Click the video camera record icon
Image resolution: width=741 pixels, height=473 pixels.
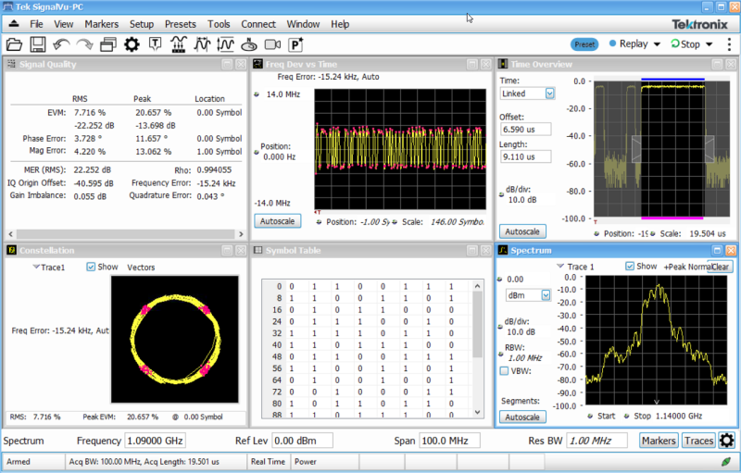tap(272, 44)
